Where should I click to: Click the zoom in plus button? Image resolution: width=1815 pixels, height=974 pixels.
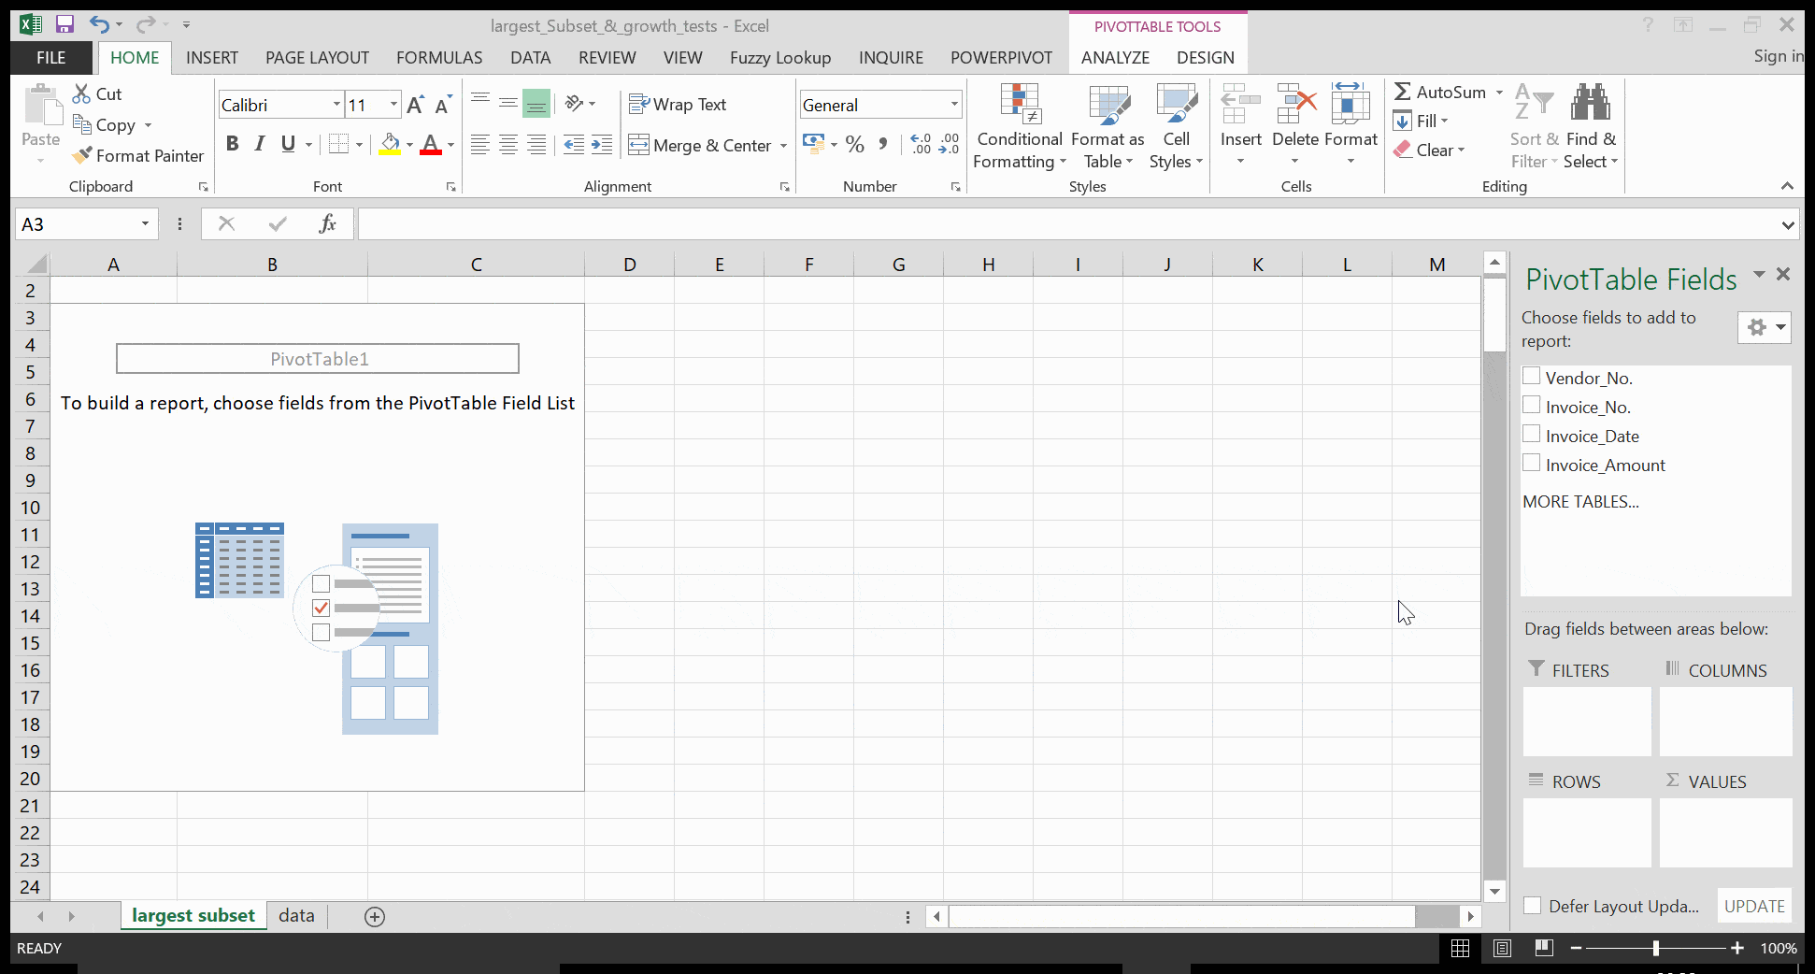pyautogui.click(x=1737, y=948)
